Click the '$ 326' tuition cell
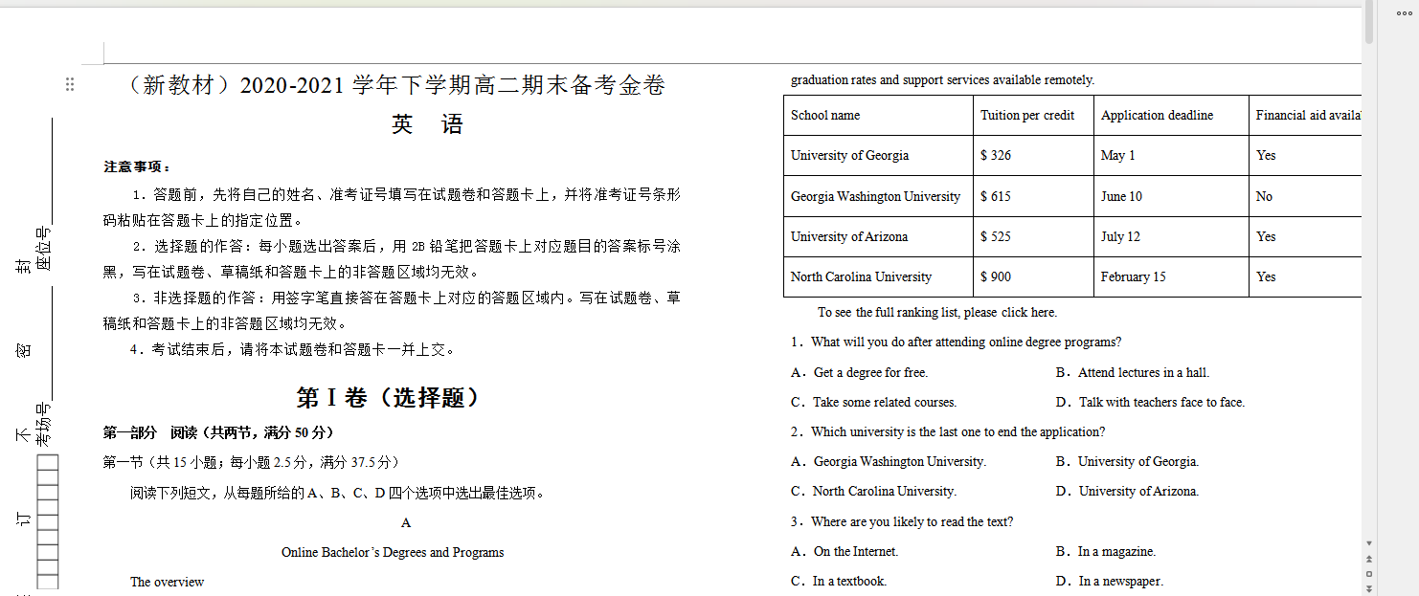 pos(1033,155)
